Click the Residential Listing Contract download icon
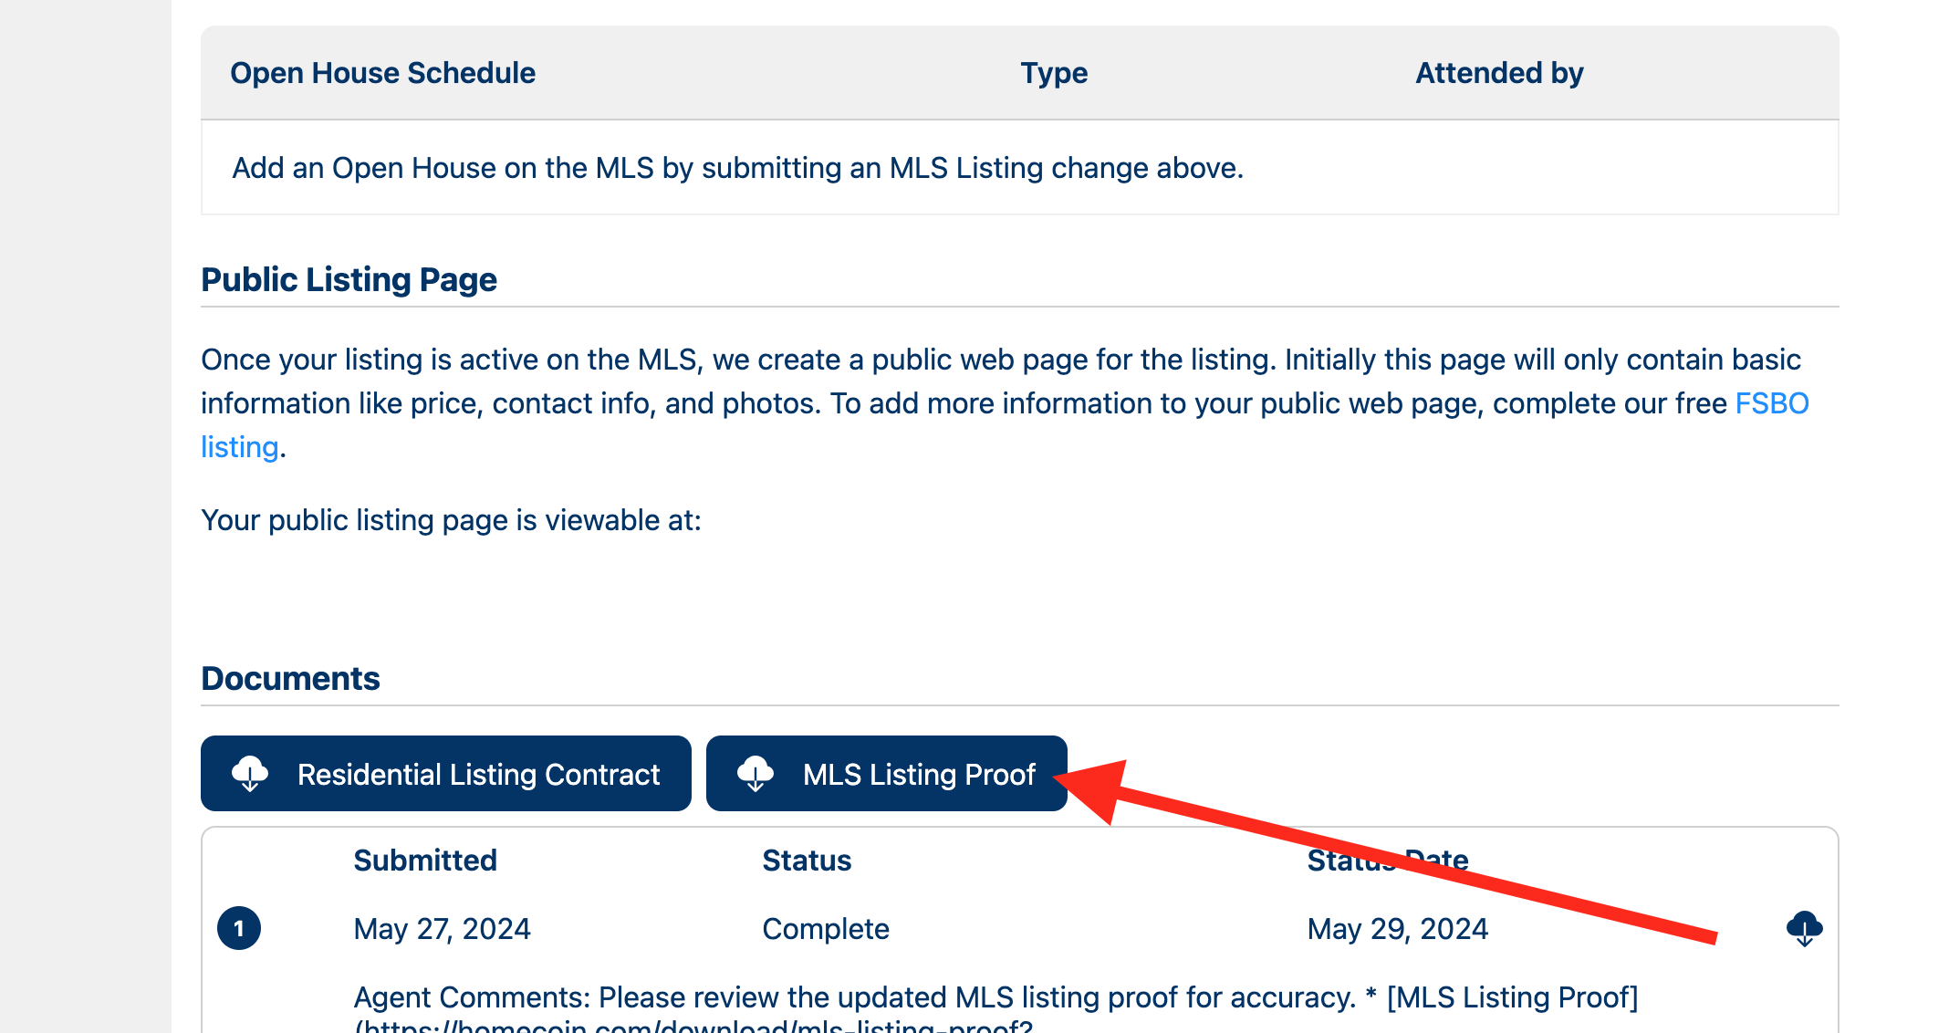 (x=250, y=774)
